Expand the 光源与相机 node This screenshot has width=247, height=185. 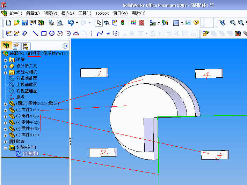[5, 73]
